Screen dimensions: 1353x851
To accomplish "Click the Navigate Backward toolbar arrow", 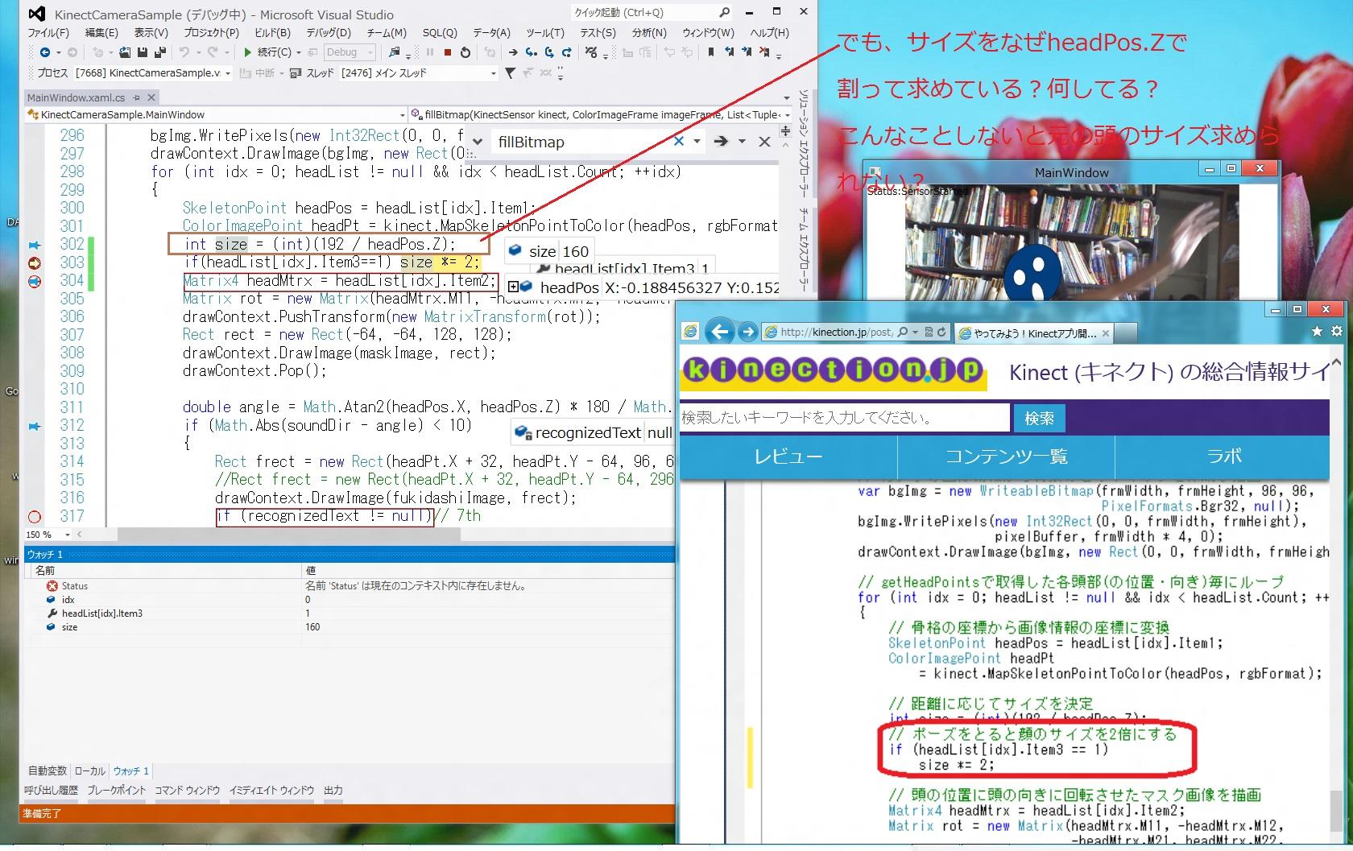I will pos(45,52).
